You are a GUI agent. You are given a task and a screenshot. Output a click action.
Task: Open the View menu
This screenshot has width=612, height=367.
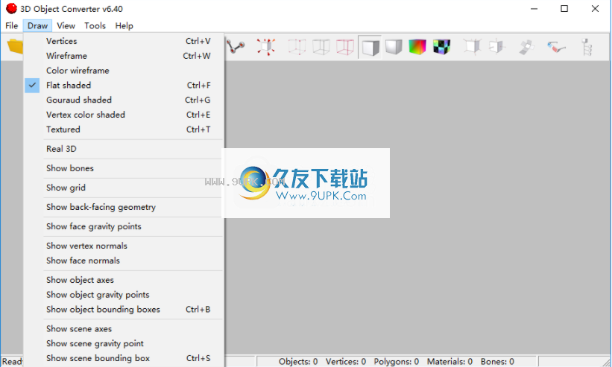(66, 26)
